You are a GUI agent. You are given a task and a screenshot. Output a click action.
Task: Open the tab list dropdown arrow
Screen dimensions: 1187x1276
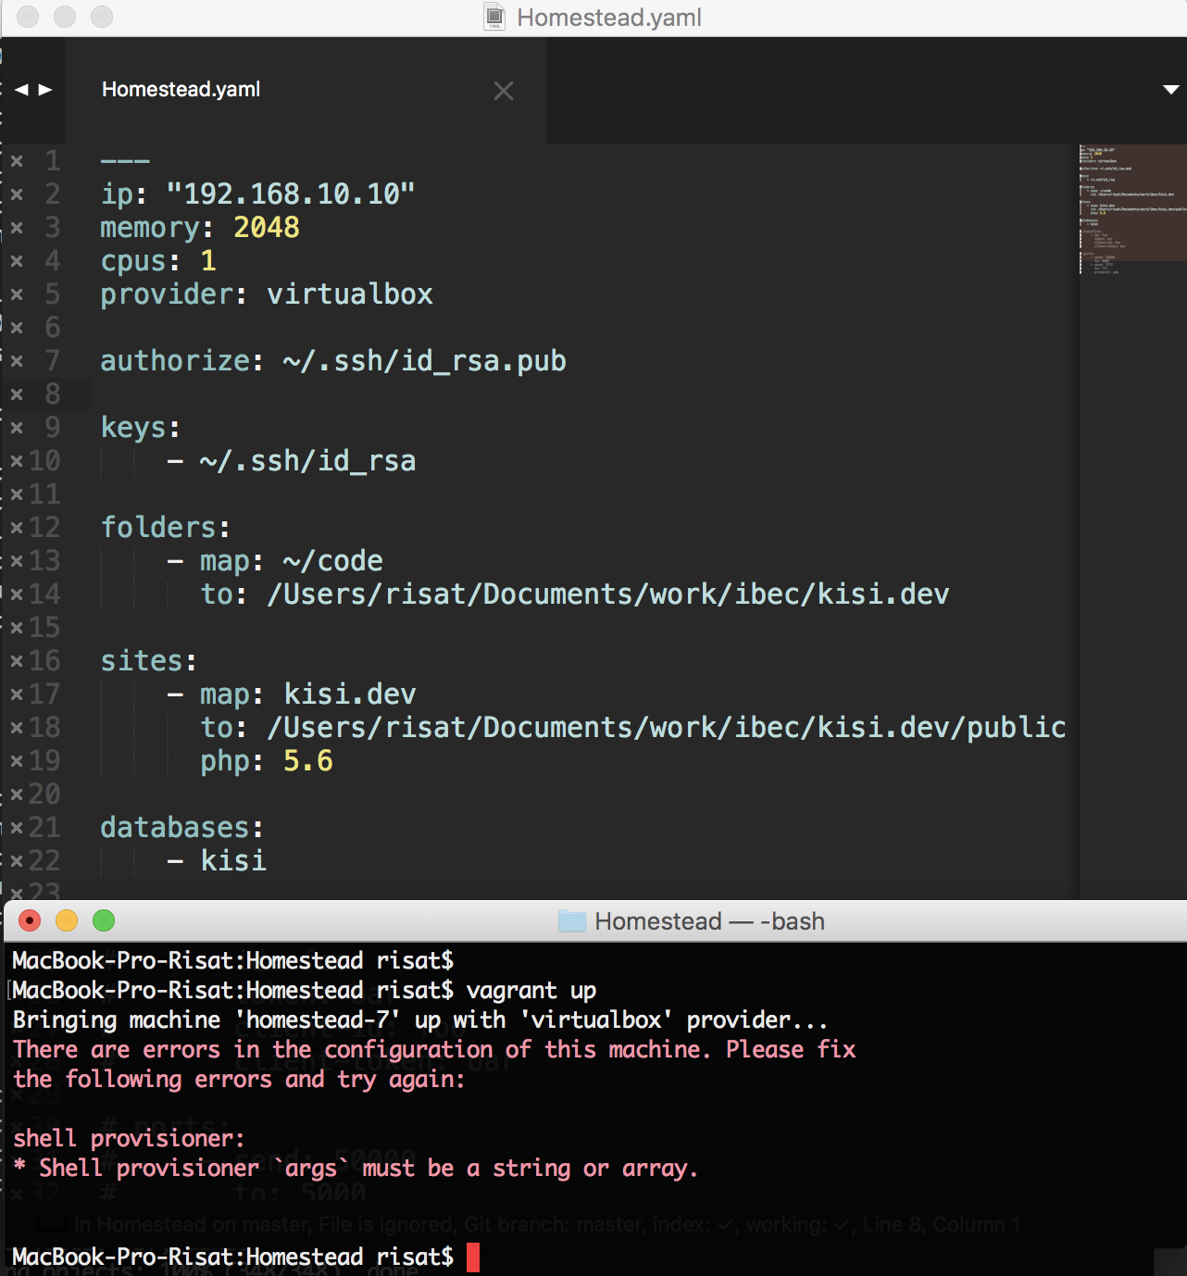pyautogui.click(x=1170, y=90)
